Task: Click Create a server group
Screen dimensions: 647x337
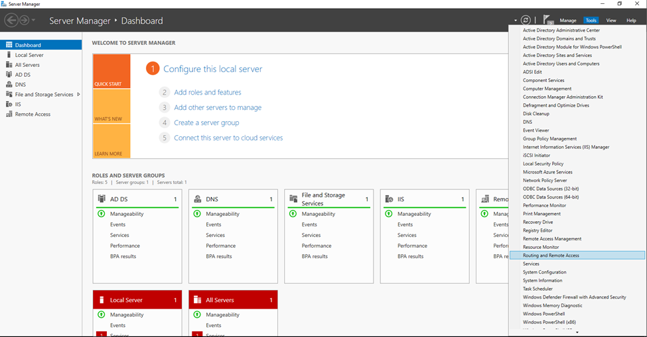Action: 206,122
